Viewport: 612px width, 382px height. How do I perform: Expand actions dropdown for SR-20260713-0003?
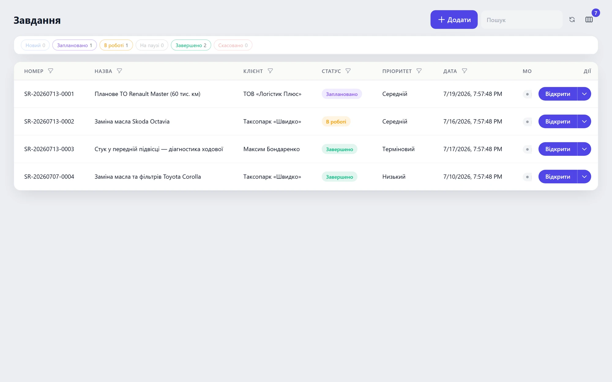click(584, 149)
